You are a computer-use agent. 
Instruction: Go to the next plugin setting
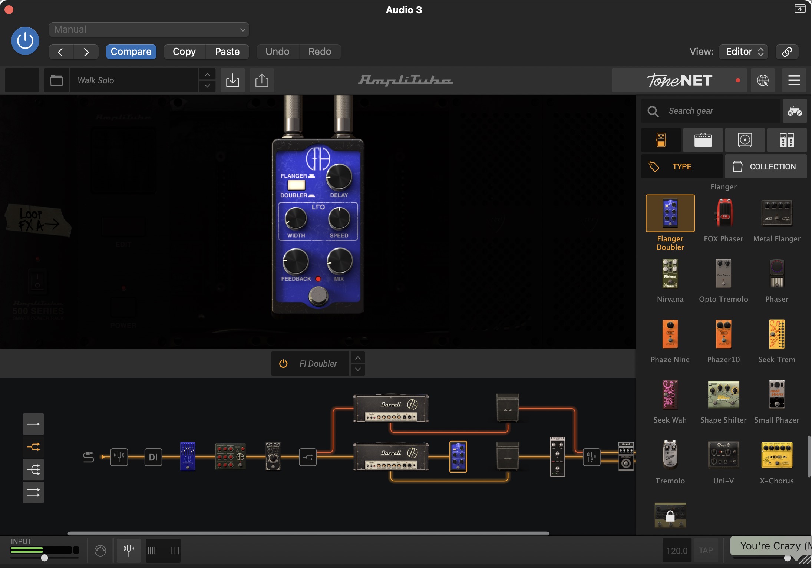pos(86,52)
